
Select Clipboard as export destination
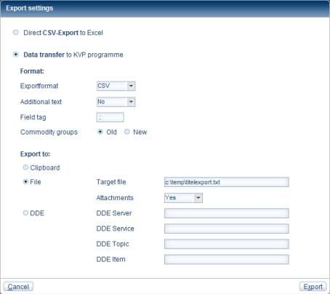[25, 167]
